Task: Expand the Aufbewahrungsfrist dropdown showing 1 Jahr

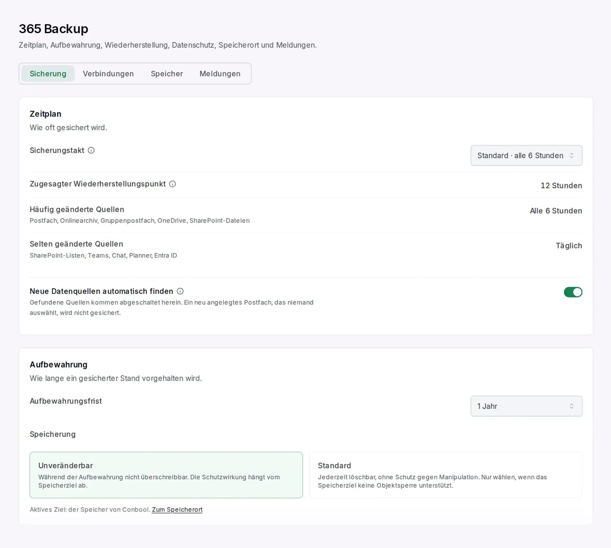Action: [526, 406]
